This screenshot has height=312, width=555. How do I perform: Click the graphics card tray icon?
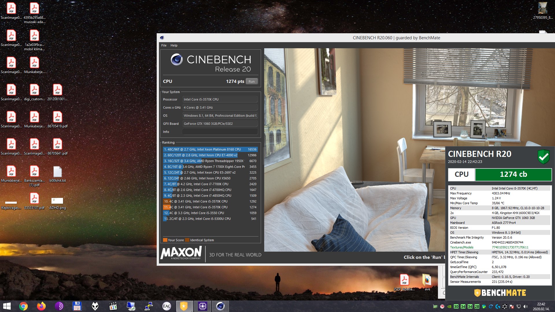point(435,307)
